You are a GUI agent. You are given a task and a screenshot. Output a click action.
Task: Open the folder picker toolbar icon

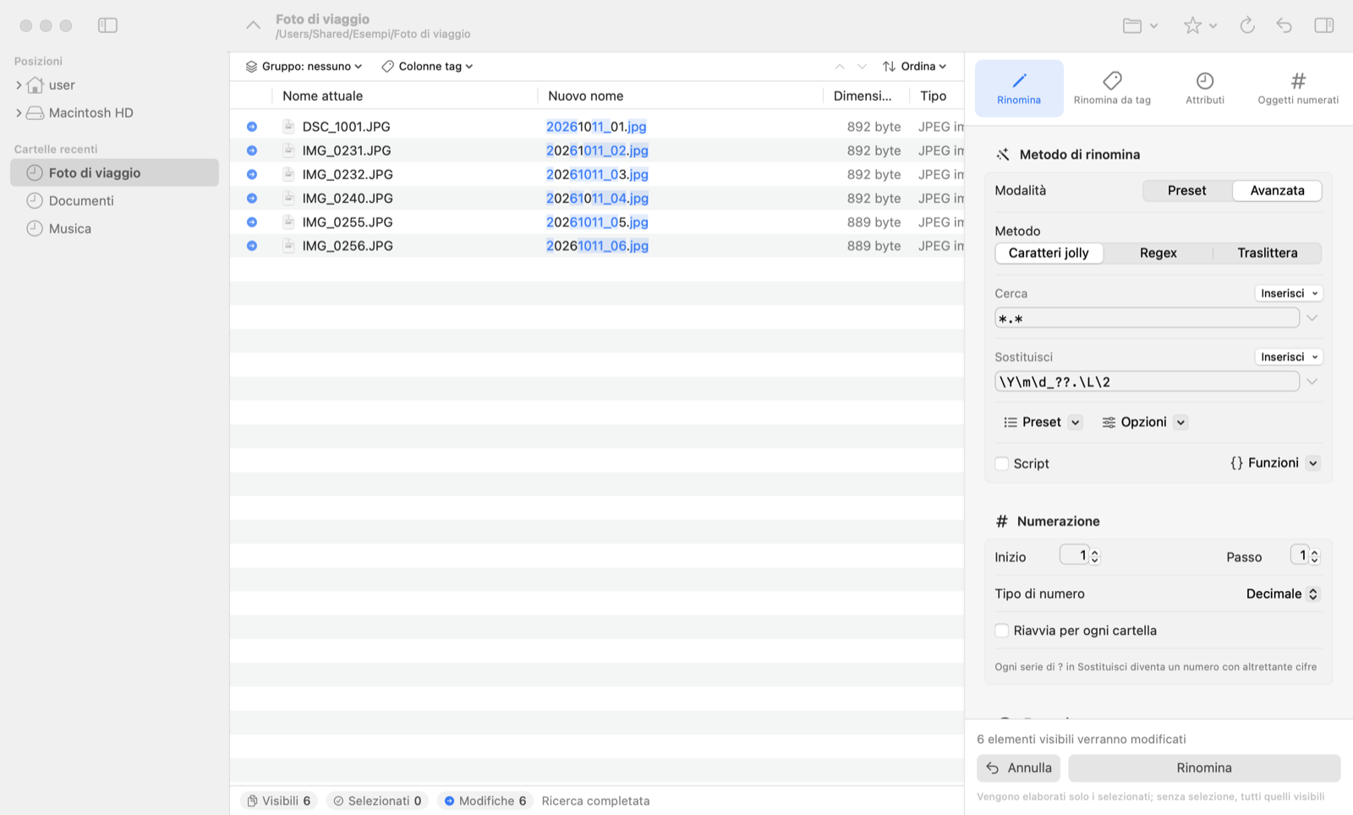point(1140,25)
